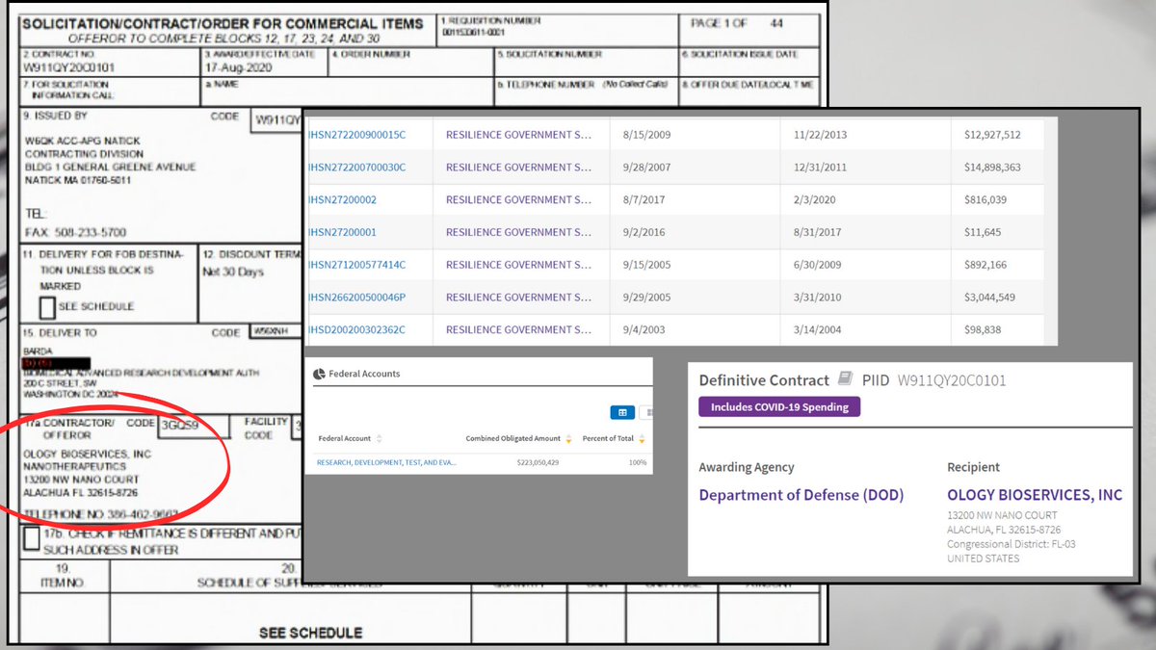Viewport: 1156px width, 650px height.
Task: Open award IHSN27200002 link
Action: pos(342,200)
